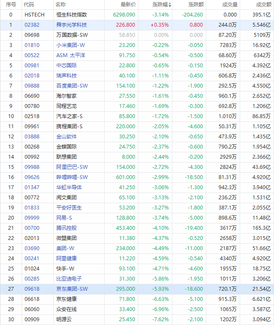Open stock code link 02018
This screenshot has height=325, width=274.
pos(32,76)
